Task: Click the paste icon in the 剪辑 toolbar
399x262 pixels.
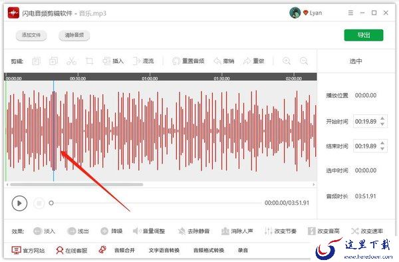Action: pyautogui.click(x=53, y=61)
